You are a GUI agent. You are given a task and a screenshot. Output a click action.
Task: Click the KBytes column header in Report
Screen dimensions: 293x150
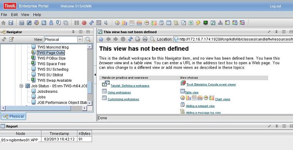coord(84,134)
